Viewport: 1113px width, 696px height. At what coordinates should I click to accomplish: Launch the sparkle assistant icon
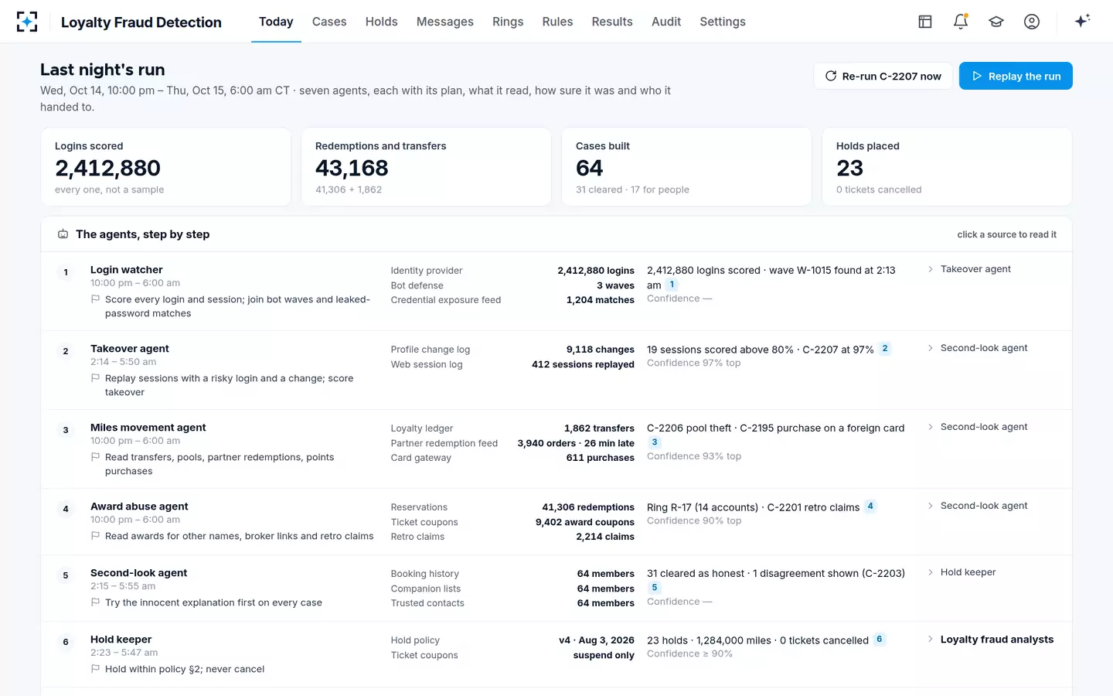coord(1082,21)
